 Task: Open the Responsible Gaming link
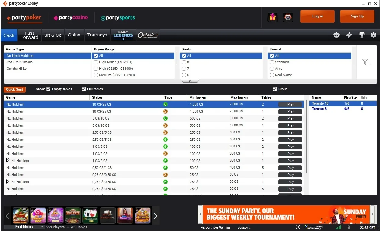click(215, 227)
